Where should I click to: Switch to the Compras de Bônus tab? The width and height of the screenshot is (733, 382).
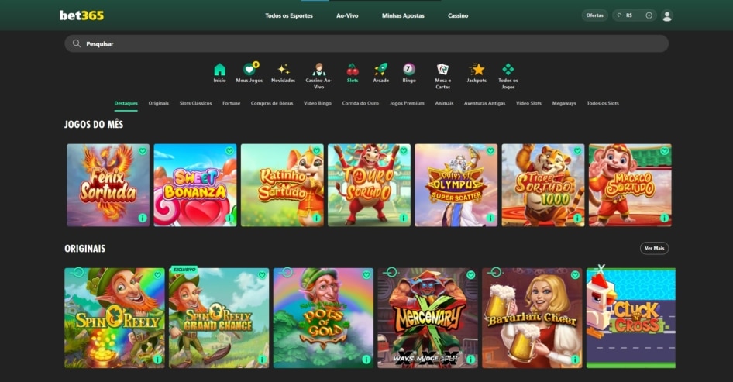coord(272,103)
